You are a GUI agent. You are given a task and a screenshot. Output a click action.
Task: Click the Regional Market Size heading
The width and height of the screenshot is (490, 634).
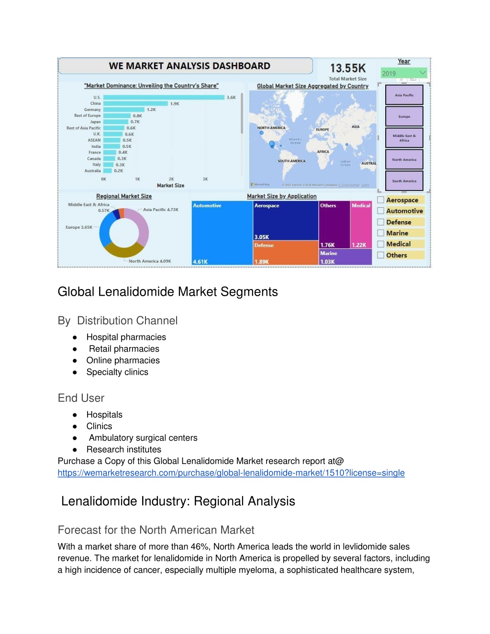tap(124, 196)
